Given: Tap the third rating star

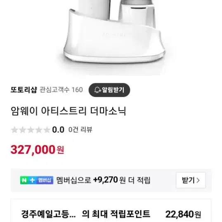Looking at the screenshot, I should point(31,130).
